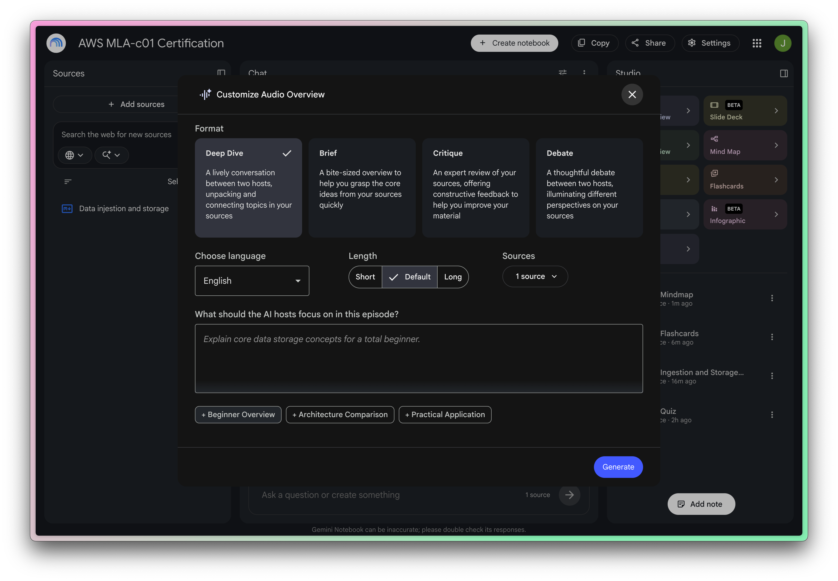Select the Deep Dive format
This screenshot has width=838, height=581.
(x=248, y=188)
